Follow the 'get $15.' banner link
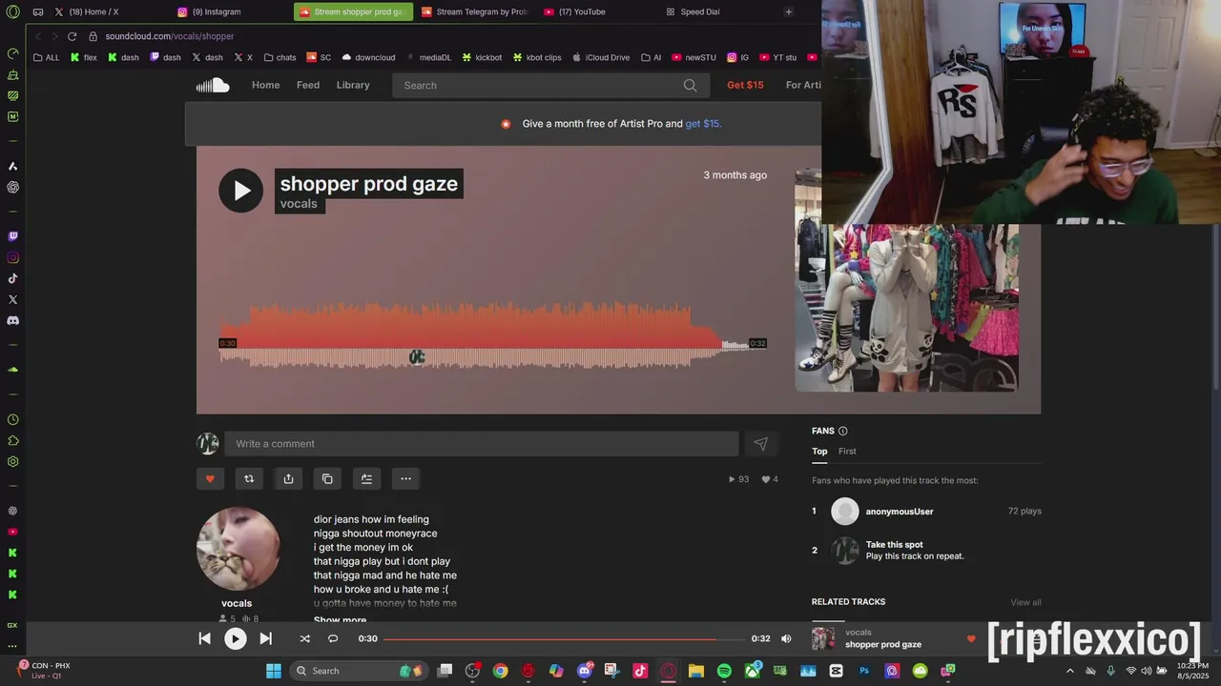Screen dimensions: 1221x686 tap(703, 124)
